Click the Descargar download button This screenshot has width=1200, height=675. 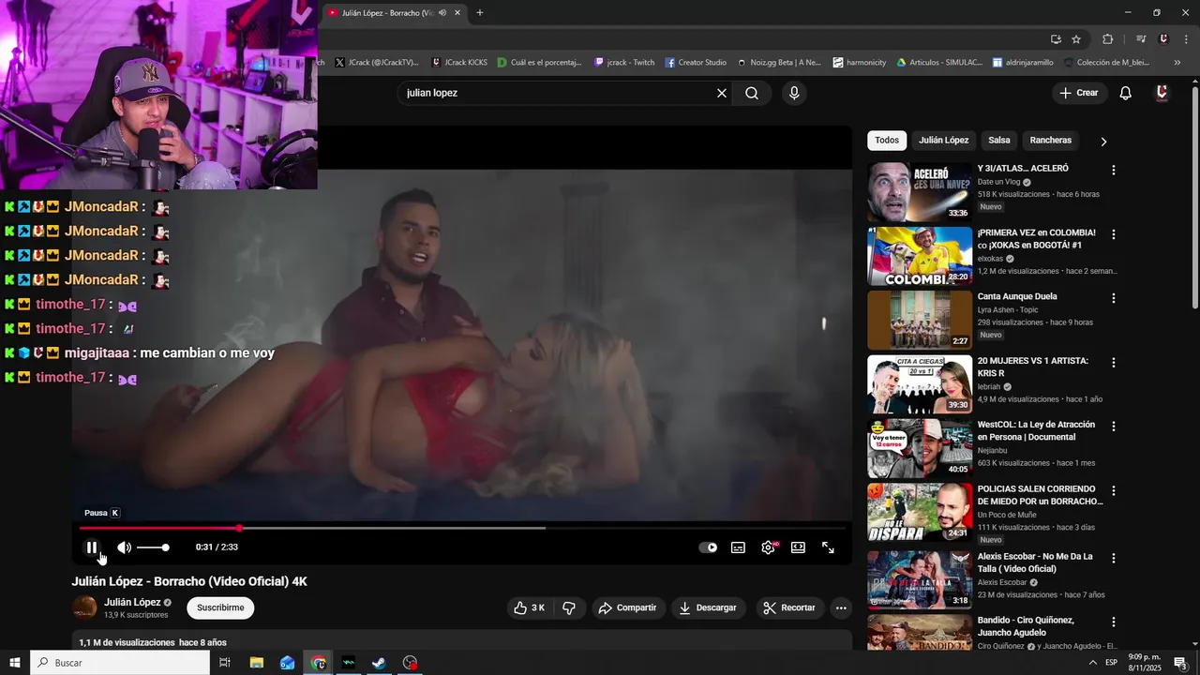pyautogui.click(x=708, y=607)
